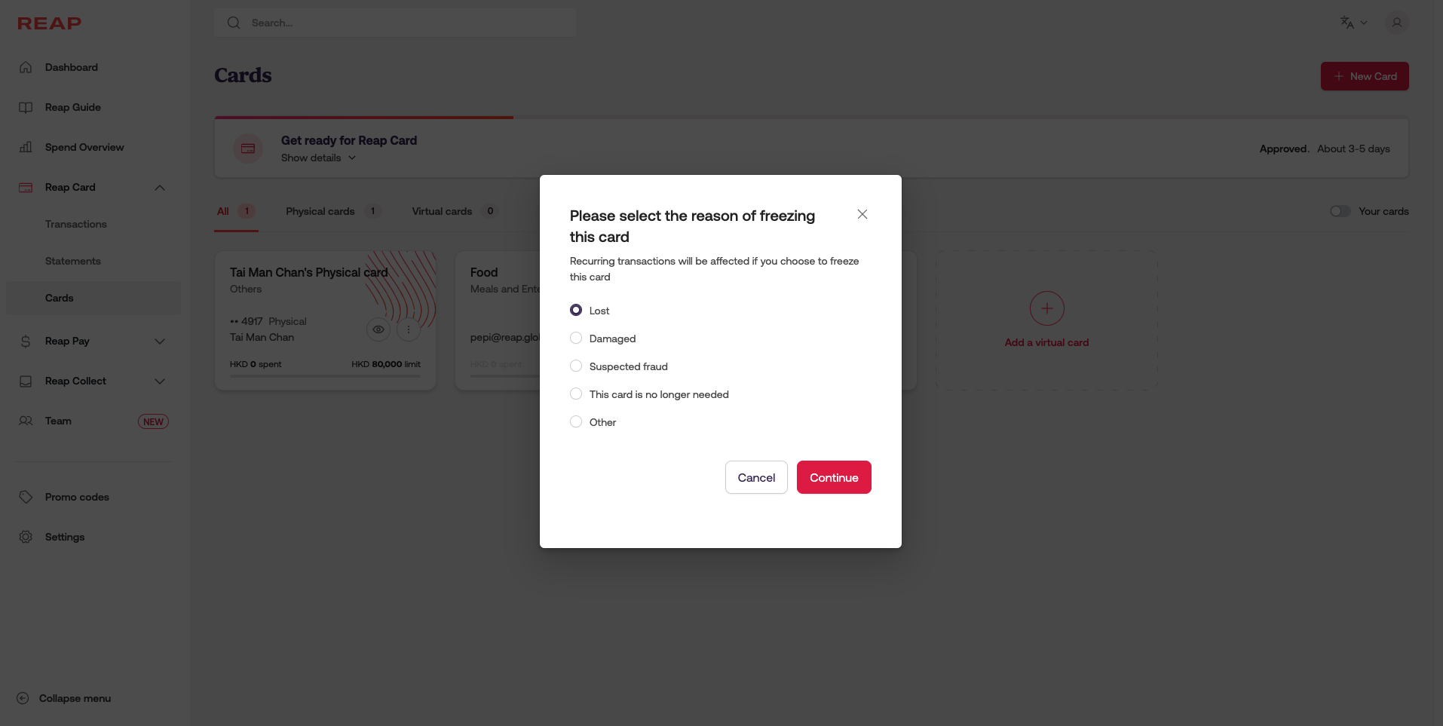Viewport: 1443px width, 726px height.
Task: Toggle the Your cards switch
Action: tap(1340, 211)
